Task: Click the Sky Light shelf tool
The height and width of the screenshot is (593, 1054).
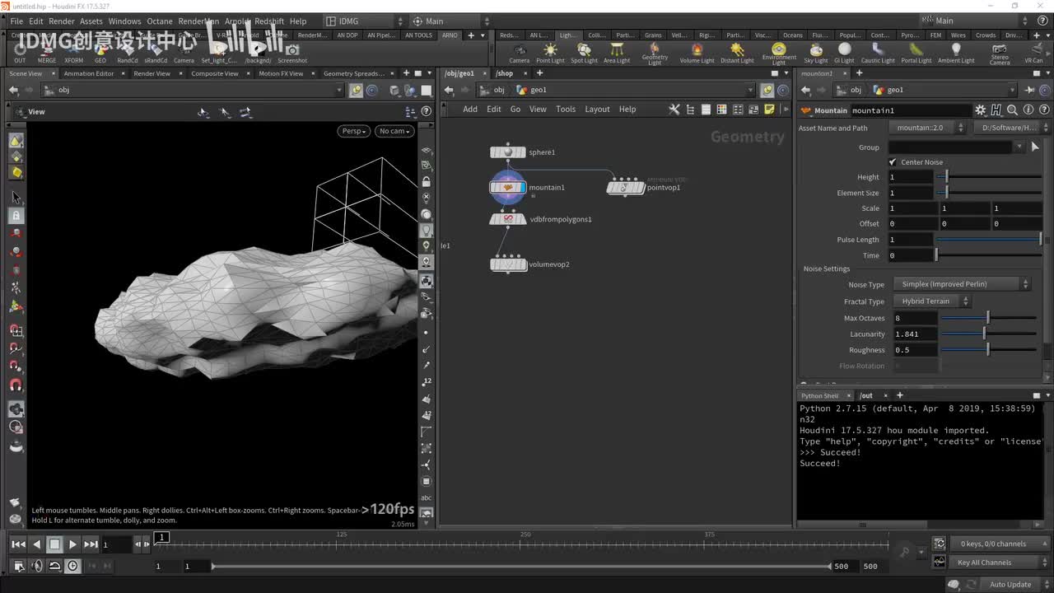Action: (815, 52)
